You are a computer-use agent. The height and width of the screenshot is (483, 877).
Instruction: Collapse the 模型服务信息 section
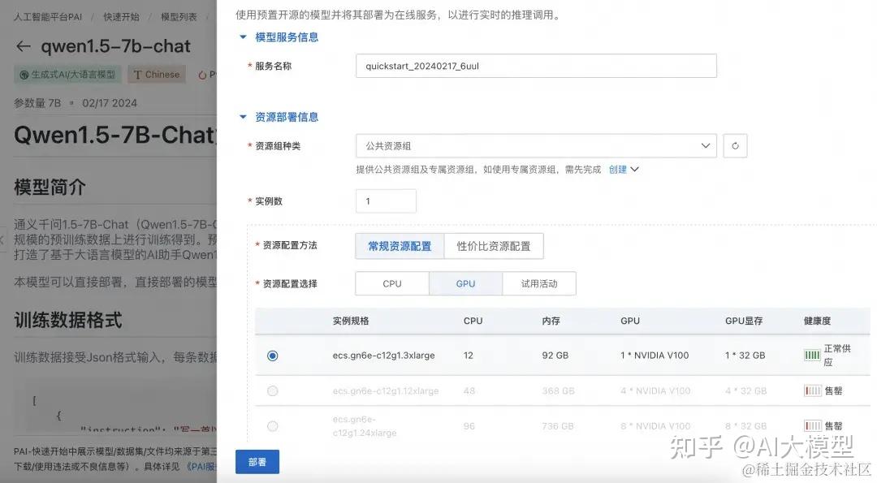pyautogui.click(x=243, y=37)
